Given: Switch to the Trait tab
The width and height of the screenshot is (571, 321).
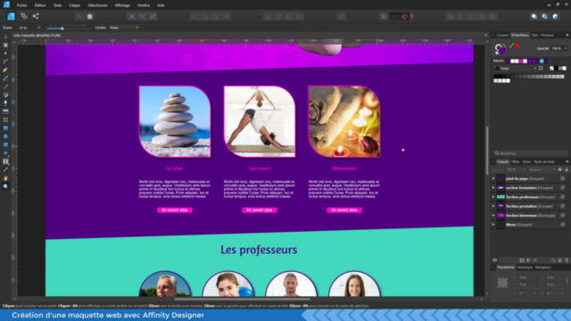Looking at the screenshot, I should coord(534,36).
